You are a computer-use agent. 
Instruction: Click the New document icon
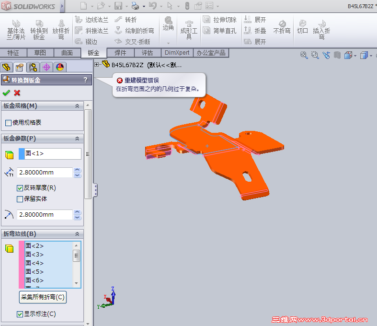tap(83, 6)
